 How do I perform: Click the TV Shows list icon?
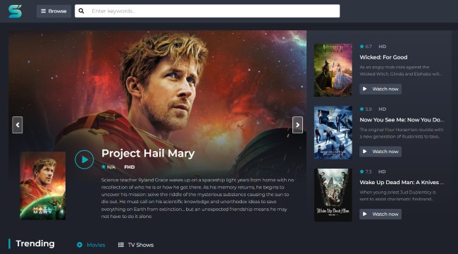[x=121, y=245]
